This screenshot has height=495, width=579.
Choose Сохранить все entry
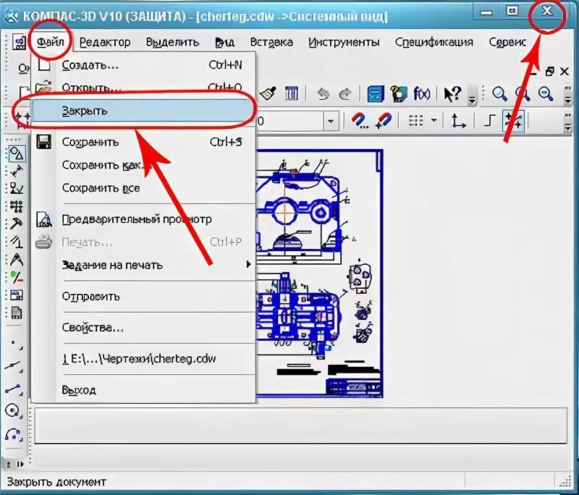tap(143, 188)
